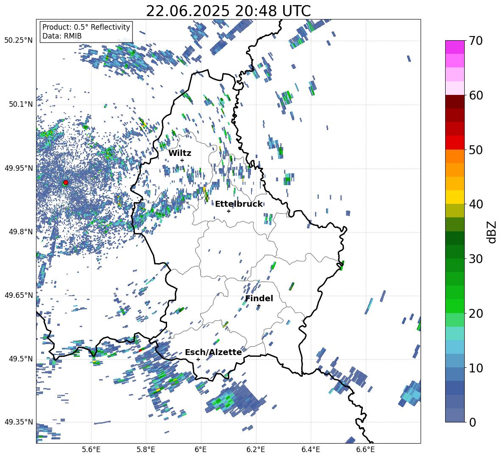The width and height of the screenshot is (502, 458).
Task: Click the title 22.06.2025 20:48 UTC
Action: [x=228, y=11]
